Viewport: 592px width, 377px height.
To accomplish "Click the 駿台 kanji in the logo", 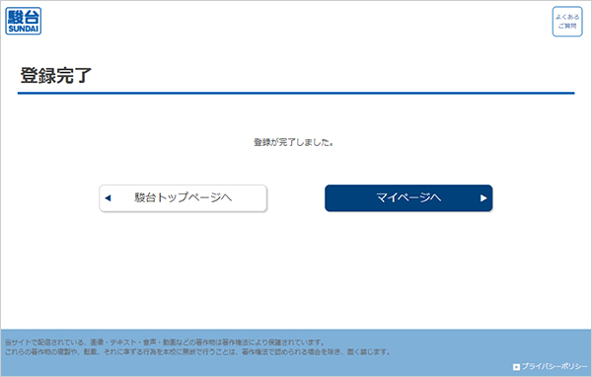I will [23, 17].
